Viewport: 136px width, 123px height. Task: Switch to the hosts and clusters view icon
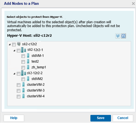coord(118,36)
